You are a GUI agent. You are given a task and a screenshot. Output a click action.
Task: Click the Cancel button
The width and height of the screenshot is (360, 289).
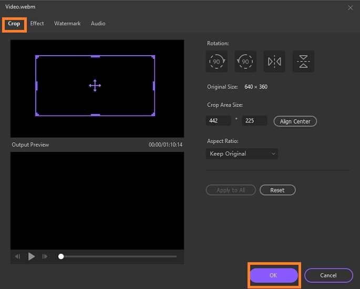pyautogui.click(x=328, y=275)
